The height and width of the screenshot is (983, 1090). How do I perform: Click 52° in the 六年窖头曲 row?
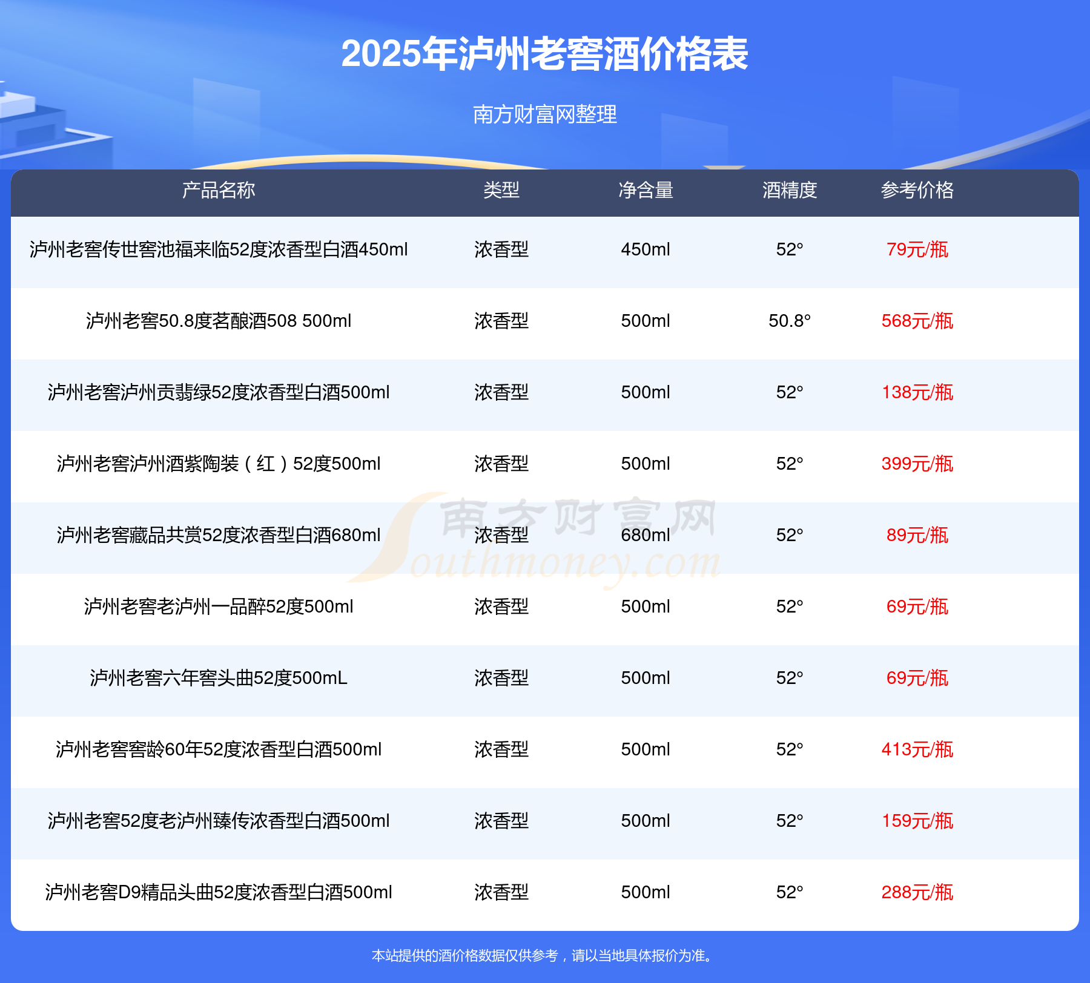[790, 678]
